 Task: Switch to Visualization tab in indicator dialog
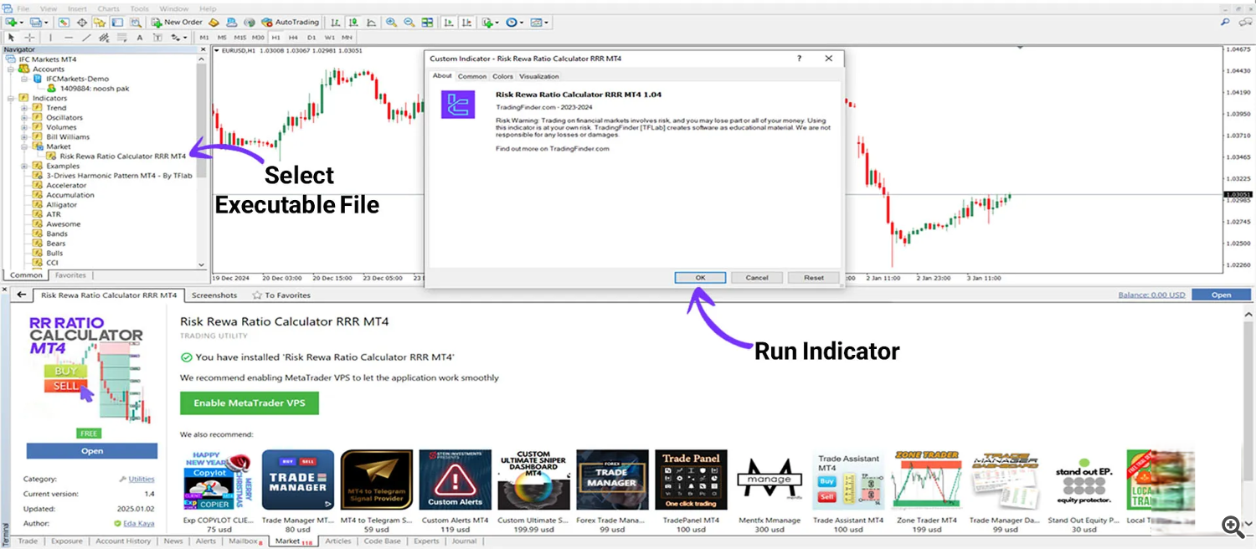pyautogui.click(x=538, y=76)
